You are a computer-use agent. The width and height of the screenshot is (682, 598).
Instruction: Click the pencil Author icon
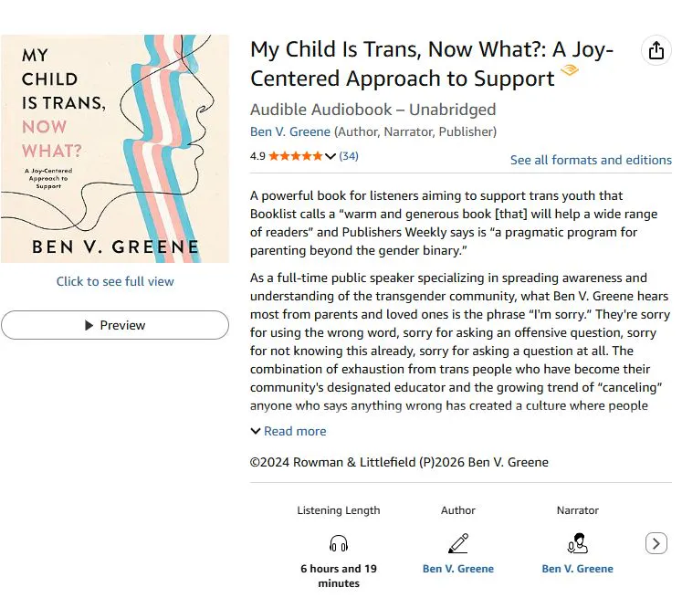coord(458,543)
